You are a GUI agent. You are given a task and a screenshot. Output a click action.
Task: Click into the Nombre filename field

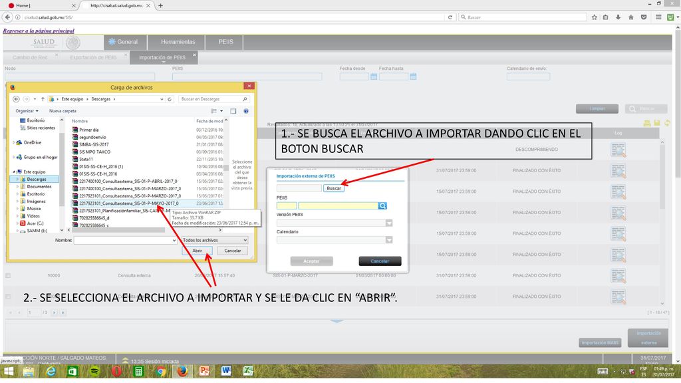click(x=125, y=240)
